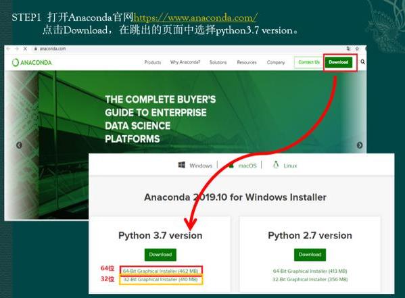This screenshot has width=405, height=298.
Task: Click the Anaconda logo in the header
Action: pos(32,62)
